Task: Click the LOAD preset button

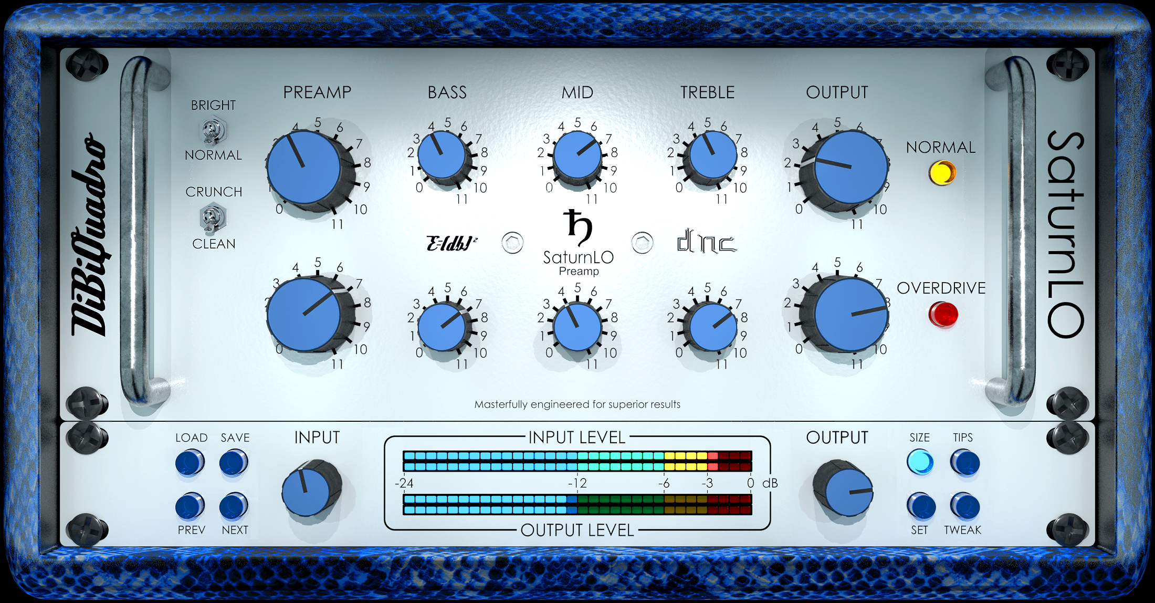Action: 190,463
